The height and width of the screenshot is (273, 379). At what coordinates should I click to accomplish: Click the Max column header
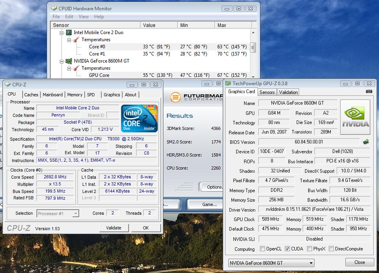coord(233,25)
